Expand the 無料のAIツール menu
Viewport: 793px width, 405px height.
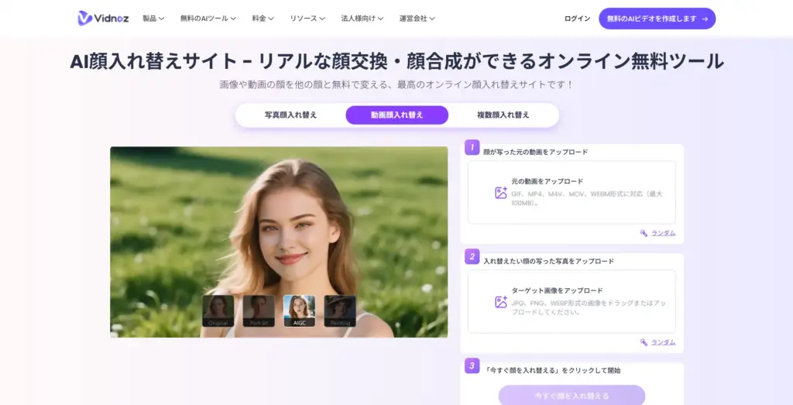coord(208,19)
